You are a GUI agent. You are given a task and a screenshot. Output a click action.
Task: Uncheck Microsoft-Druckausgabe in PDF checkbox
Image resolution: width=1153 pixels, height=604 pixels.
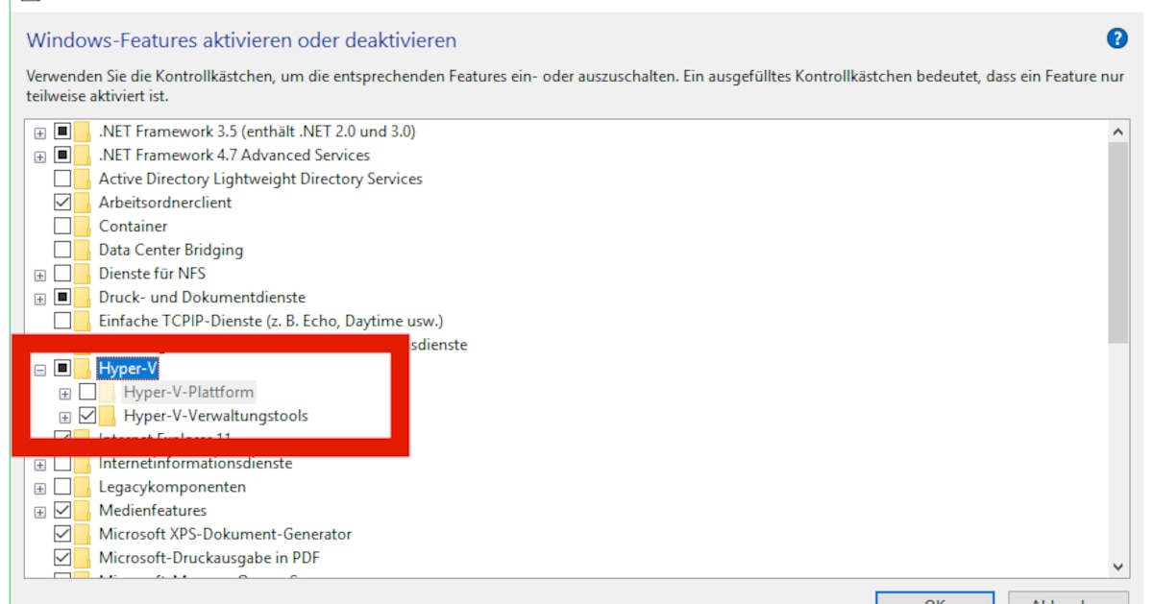tap(62, 558)
